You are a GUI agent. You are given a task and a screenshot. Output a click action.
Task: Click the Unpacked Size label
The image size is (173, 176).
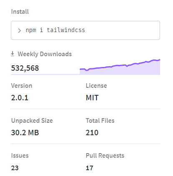(32, 121)
